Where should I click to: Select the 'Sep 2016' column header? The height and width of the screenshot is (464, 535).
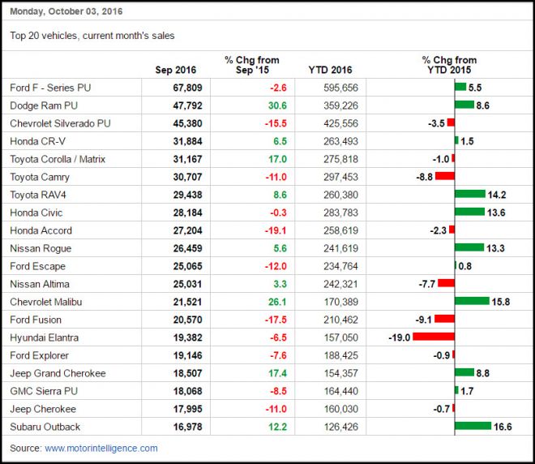(175, 70)
